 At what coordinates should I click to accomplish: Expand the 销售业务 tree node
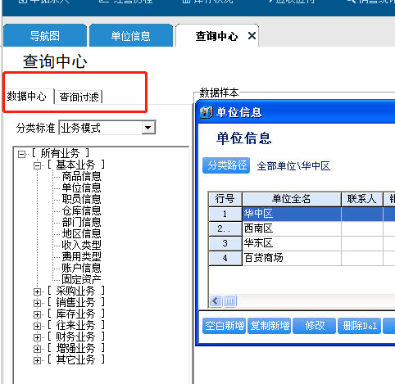pyautogui.click(x=37, y=303)
